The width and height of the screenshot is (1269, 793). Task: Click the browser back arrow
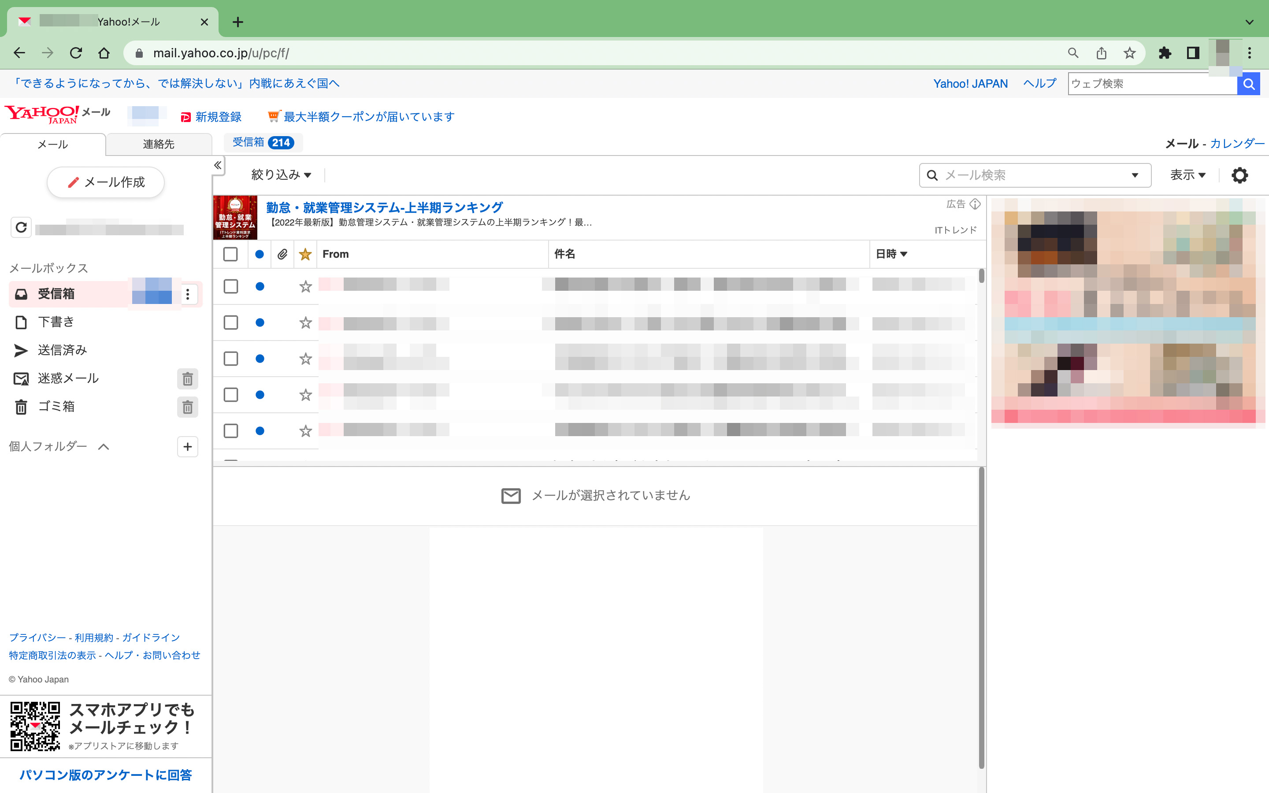(x=19, y=53)
